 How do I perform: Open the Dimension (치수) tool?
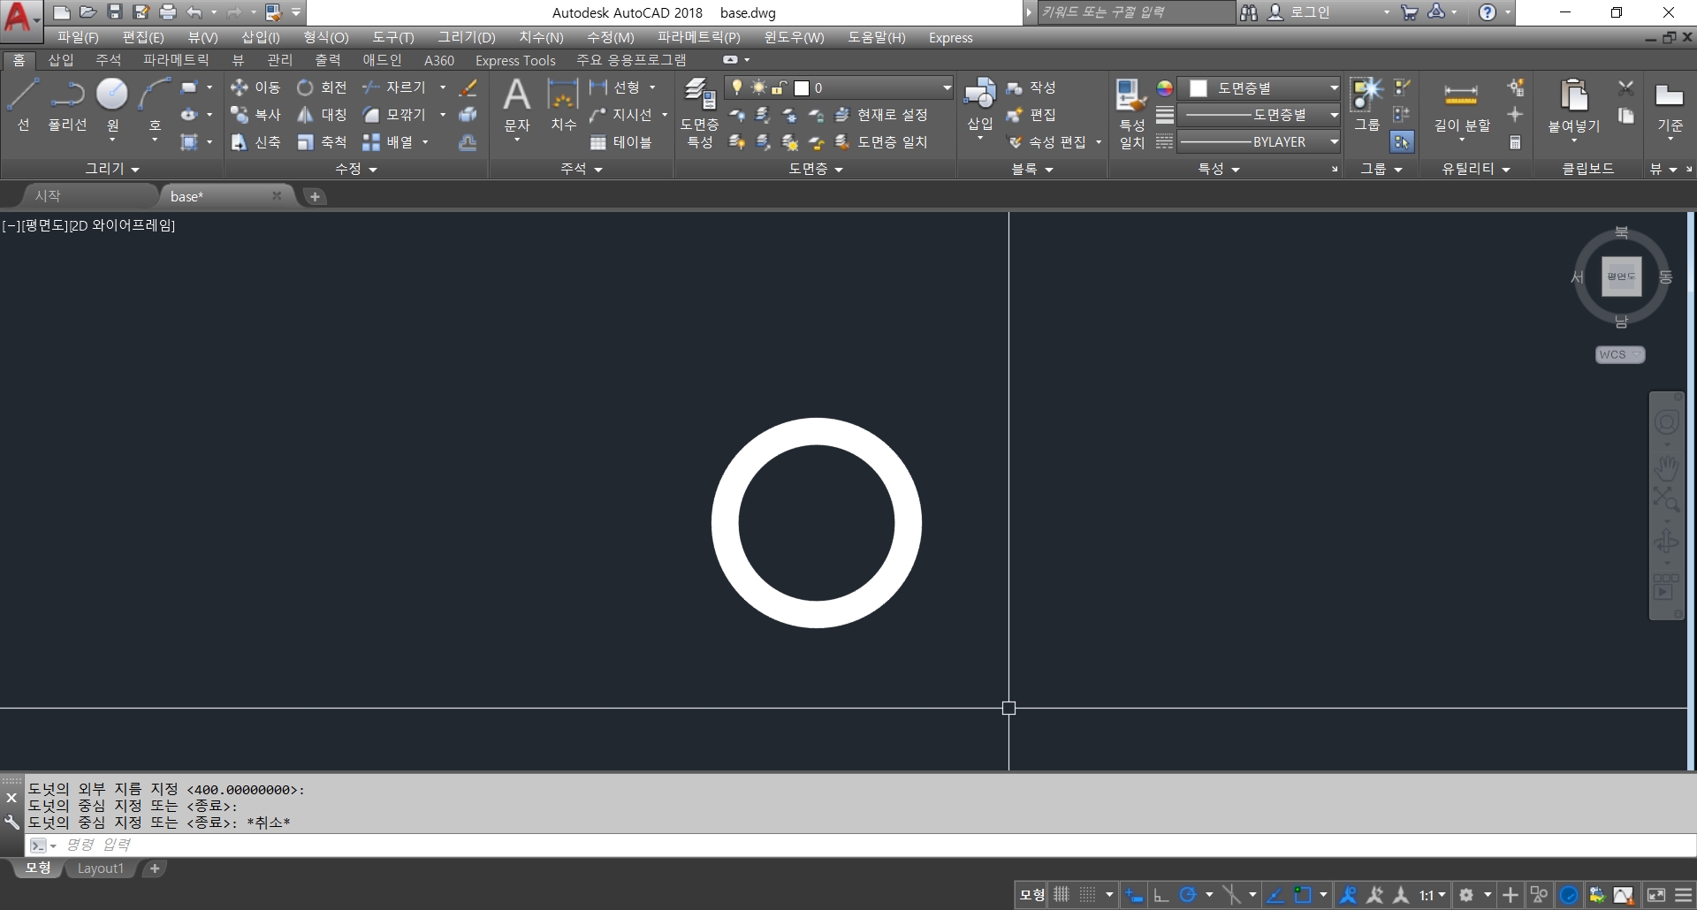tap(563, 104)
